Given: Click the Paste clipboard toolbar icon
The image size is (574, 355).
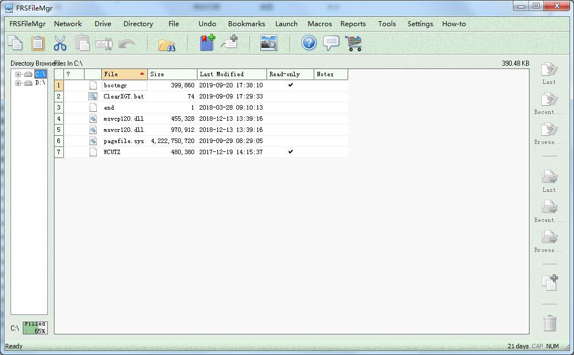Looking at the screenshot, I should point(38,43).
